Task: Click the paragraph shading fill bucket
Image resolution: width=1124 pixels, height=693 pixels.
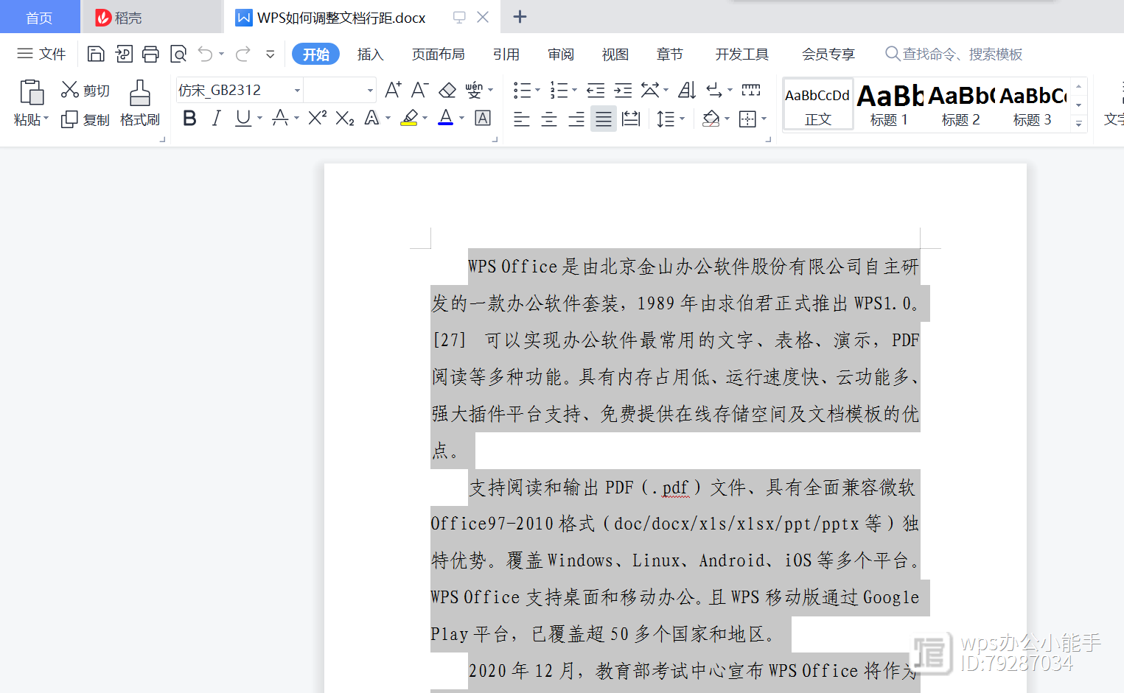Action: [711, 119]
